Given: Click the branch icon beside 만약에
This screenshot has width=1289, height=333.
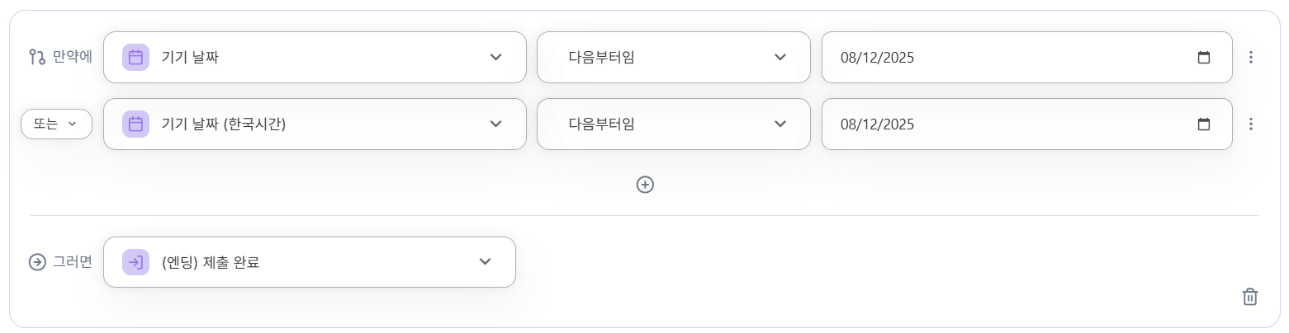Looking at the screenshot, I should [x=36, y=57].
